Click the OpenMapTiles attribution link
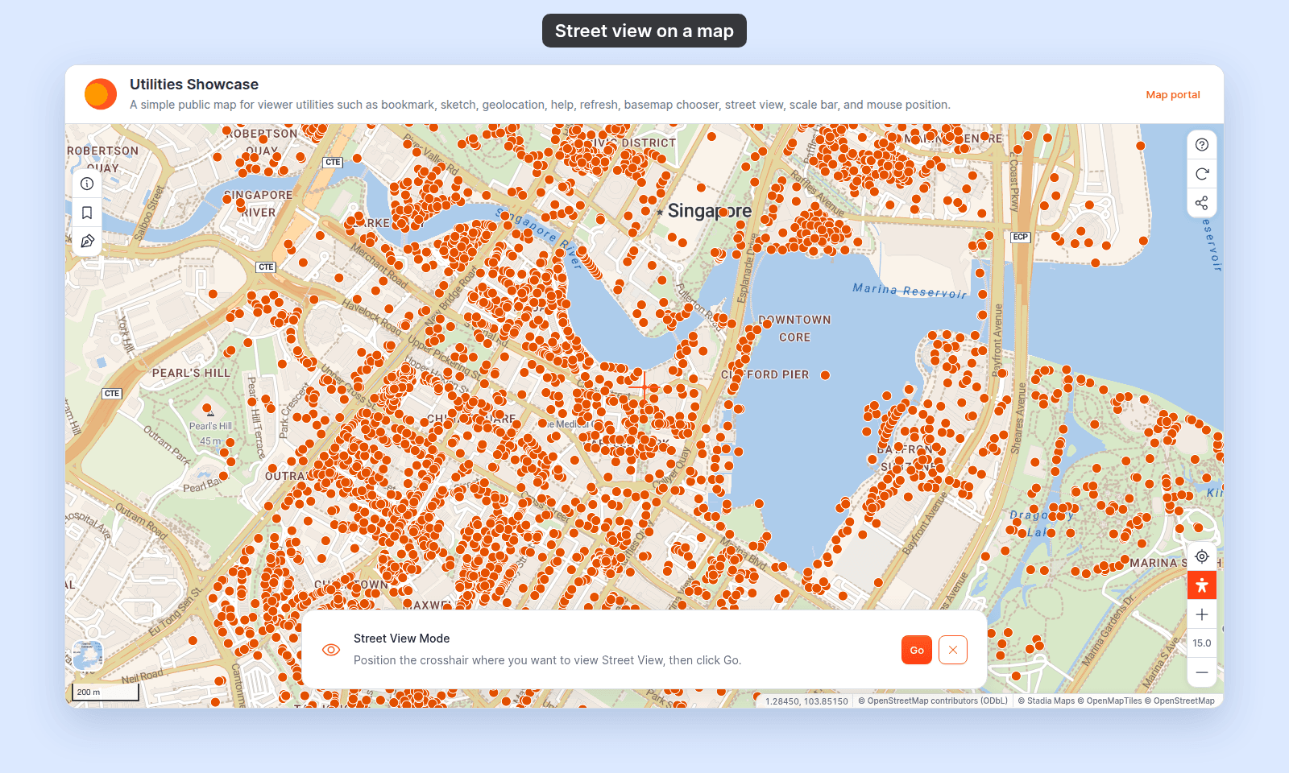Image resolution: width=1289 pixels, height=773 pixels. tap(1109, 701)
